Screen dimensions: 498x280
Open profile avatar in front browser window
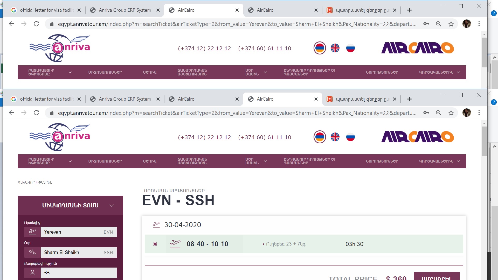467,113
